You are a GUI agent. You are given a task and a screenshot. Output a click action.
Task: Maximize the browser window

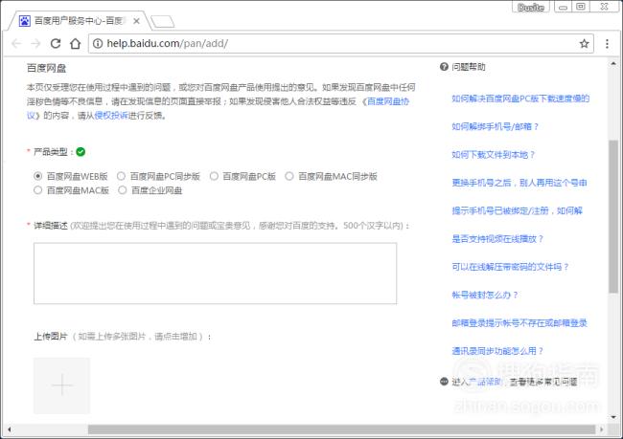[x=581, y=7]
